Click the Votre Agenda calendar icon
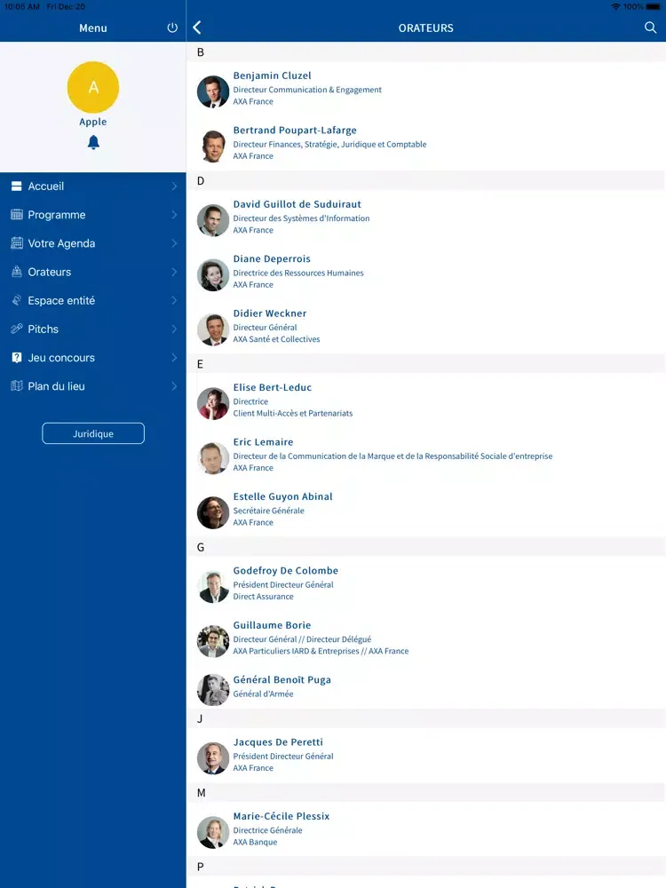 [x=16, y=243]
